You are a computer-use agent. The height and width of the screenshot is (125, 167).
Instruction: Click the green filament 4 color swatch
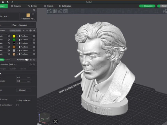[x=14, y=40]
